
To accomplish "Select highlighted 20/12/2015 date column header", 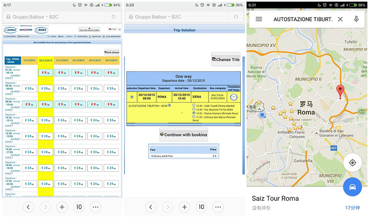I will [x=46, y=61].
